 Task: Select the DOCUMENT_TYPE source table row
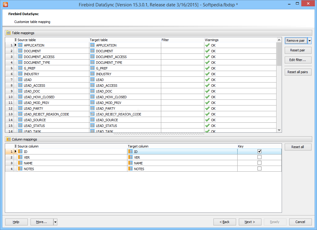pyautogui.click(x=53, y=63)
